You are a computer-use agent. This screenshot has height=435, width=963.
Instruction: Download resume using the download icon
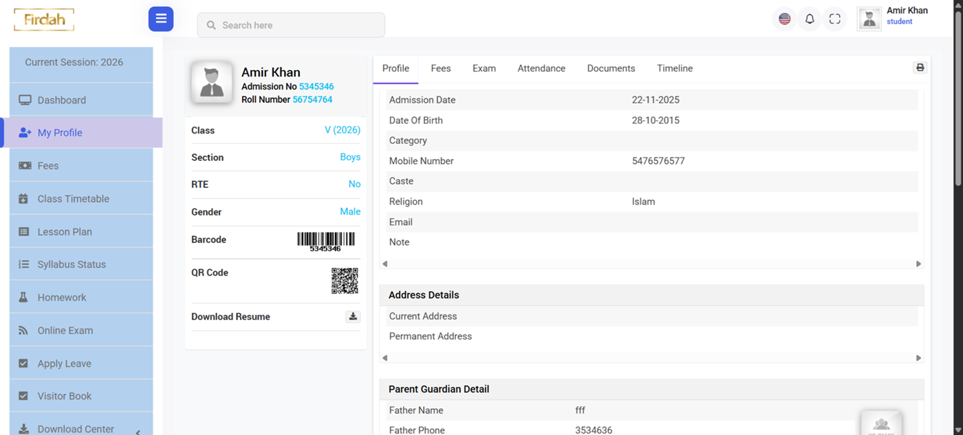[x=353, y=317]
